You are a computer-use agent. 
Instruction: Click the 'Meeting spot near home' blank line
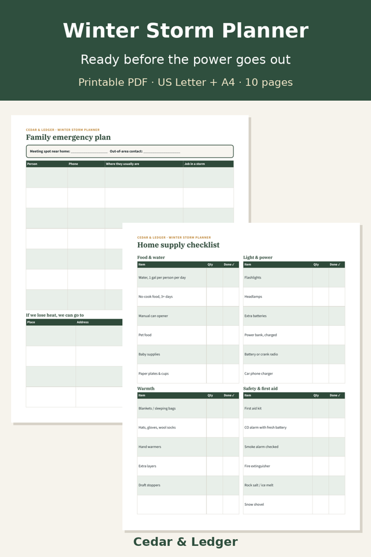(x=89, y=152)
